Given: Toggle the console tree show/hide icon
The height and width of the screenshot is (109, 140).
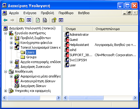Looking at the screenshot, I should coord(29,20).
